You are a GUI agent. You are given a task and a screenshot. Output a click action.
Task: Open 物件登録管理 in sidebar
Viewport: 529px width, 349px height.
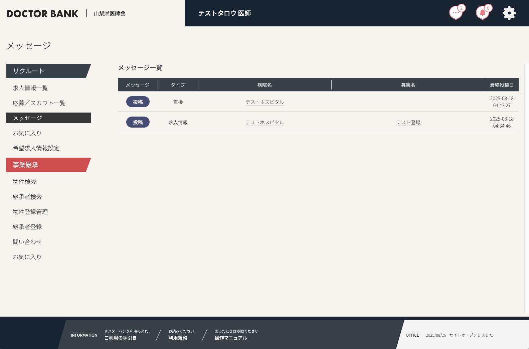30,212
